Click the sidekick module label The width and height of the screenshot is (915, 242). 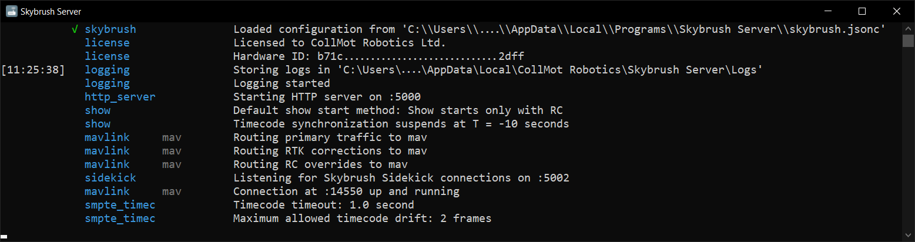[x=110, y=178]
